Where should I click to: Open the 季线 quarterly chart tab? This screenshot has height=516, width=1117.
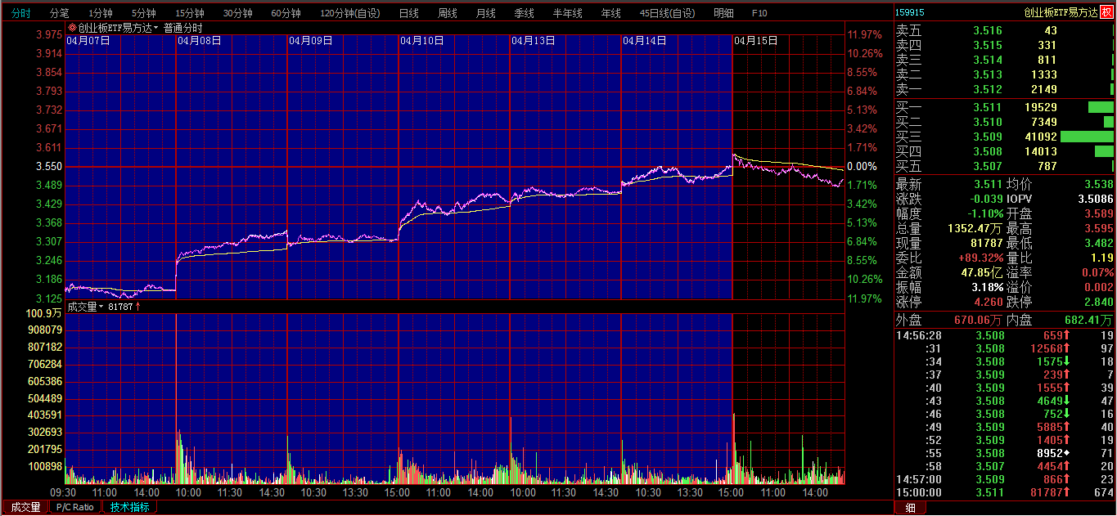click(x=524, y=13)
